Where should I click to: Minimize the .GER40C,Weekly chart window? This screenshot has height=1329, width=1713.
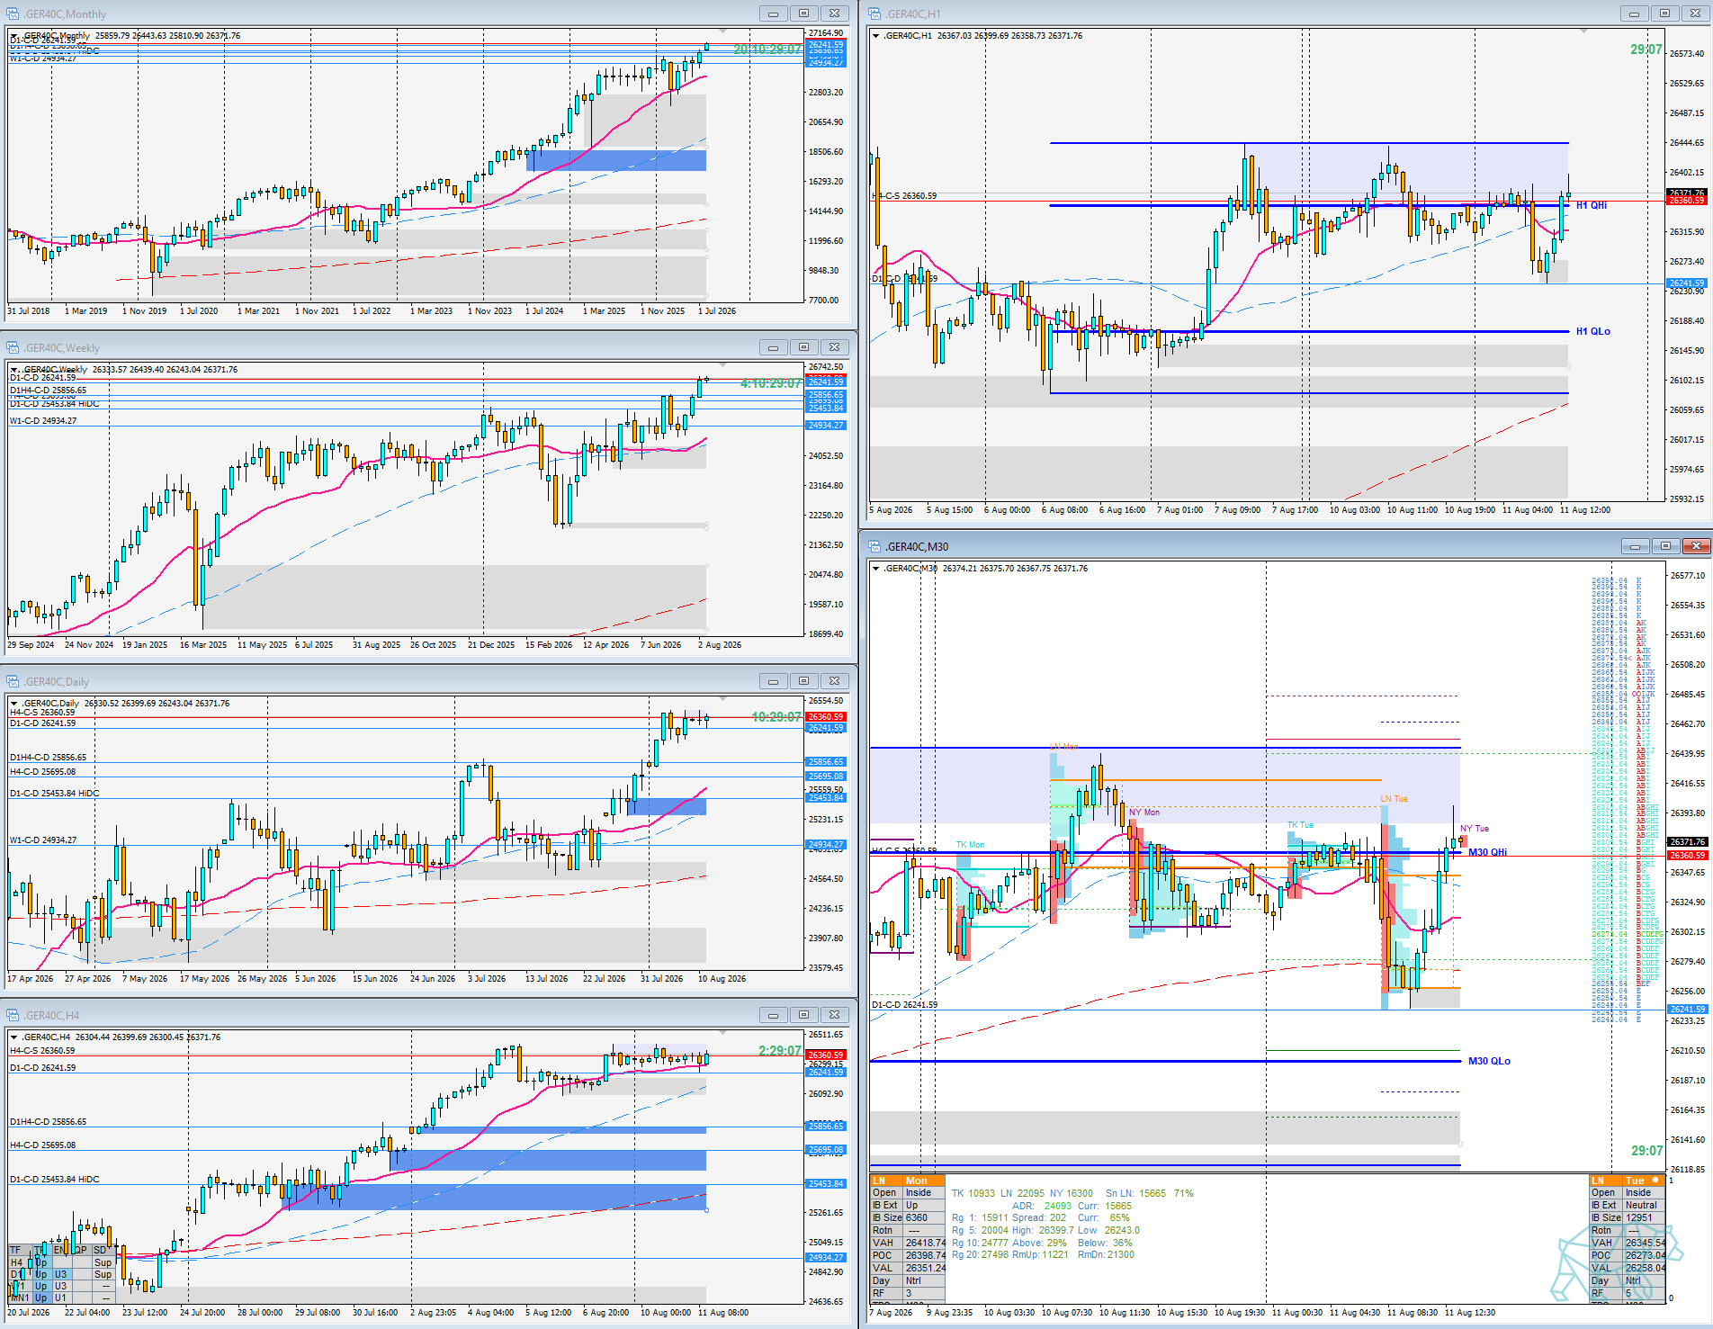773,347
